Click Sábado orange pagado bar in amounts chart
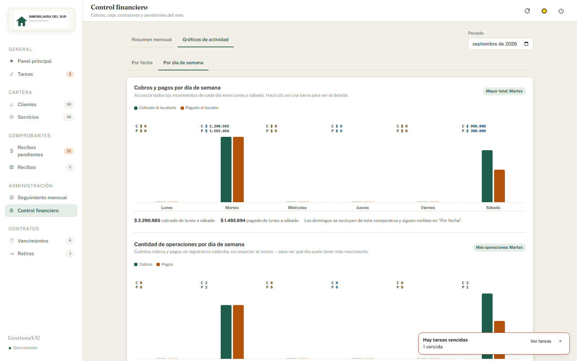This screenshot has height=361, width=577. (499, 186)
